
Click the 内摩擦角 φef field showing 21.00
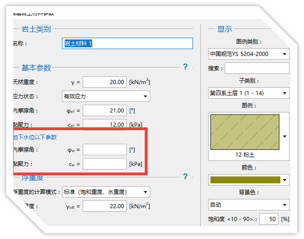[104, 110]
